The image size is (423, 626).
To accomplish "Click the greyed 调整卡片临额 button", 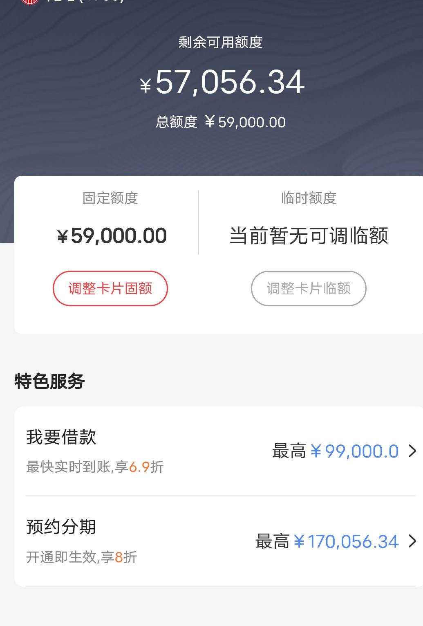I will (x=309, y=288).
